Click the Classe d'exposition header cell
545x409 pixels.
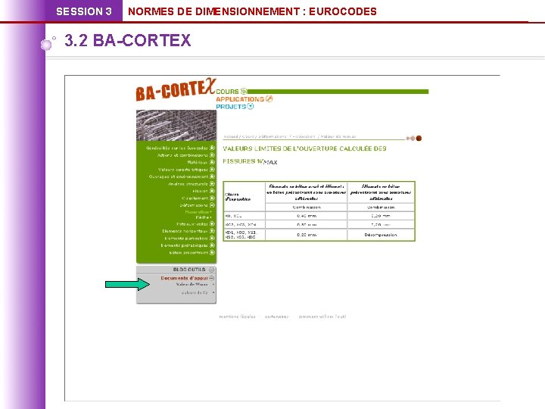tap(244, 196)
